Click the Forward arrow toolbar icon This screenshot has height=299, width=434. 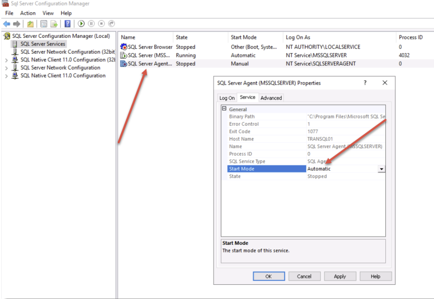17,24
